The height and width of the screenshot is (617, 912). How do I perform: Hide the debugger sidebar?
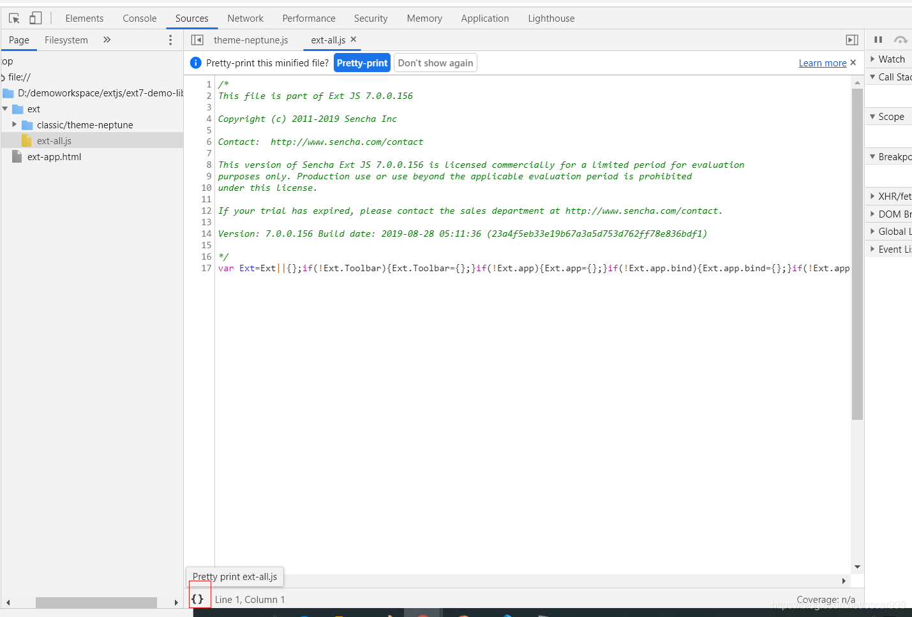(852, 40)
